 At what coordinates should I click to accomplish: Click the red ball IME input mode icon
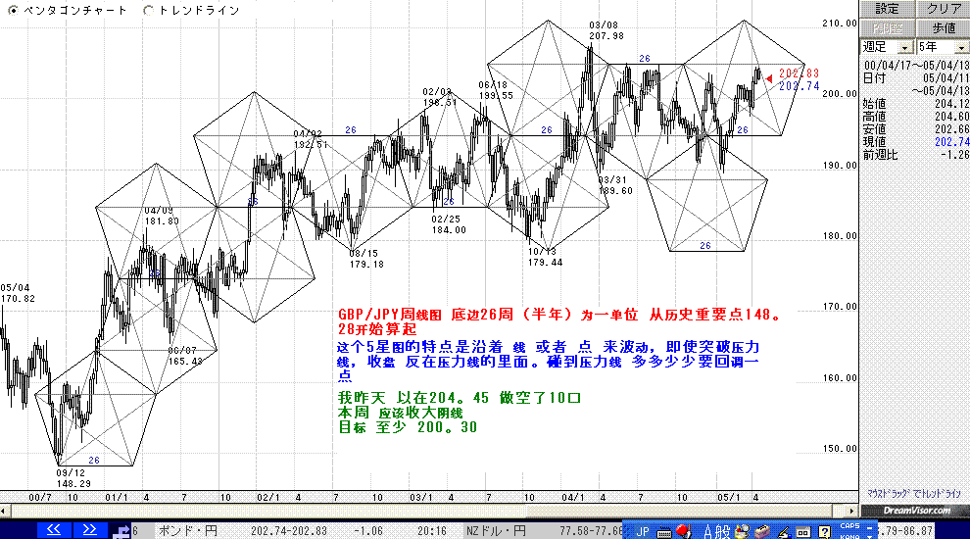(x=684, y=531)
